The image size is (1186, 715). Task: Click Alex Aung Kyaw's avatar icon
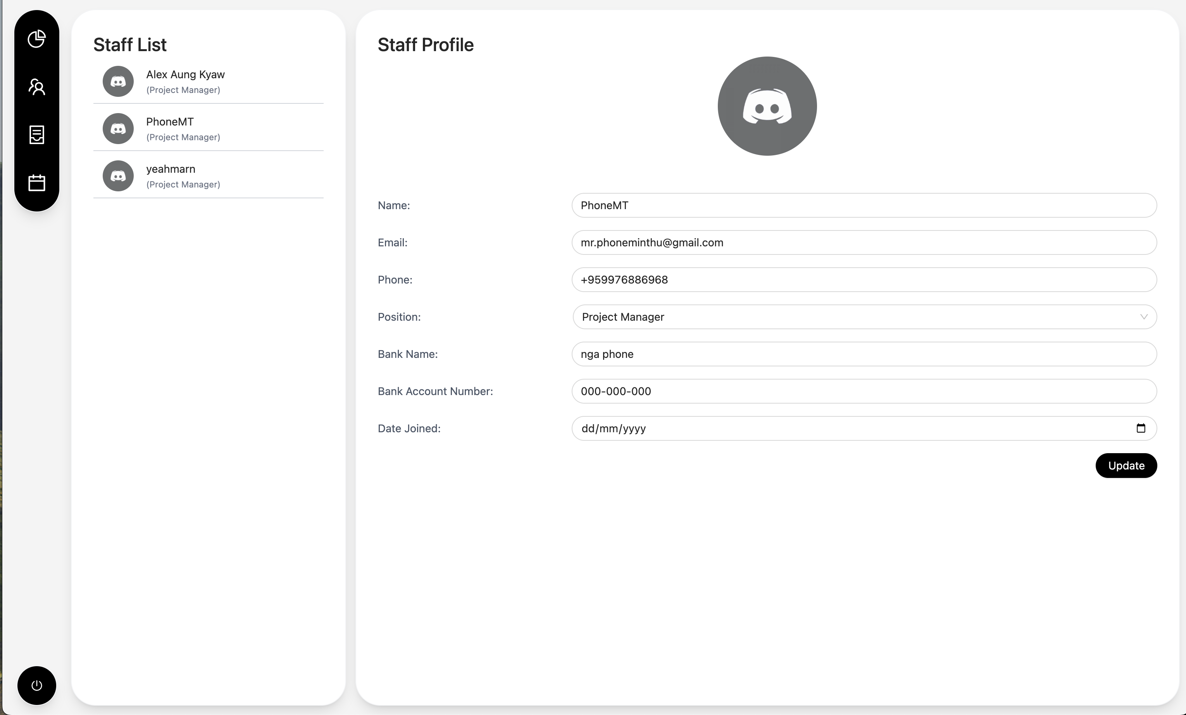(118, 81)
